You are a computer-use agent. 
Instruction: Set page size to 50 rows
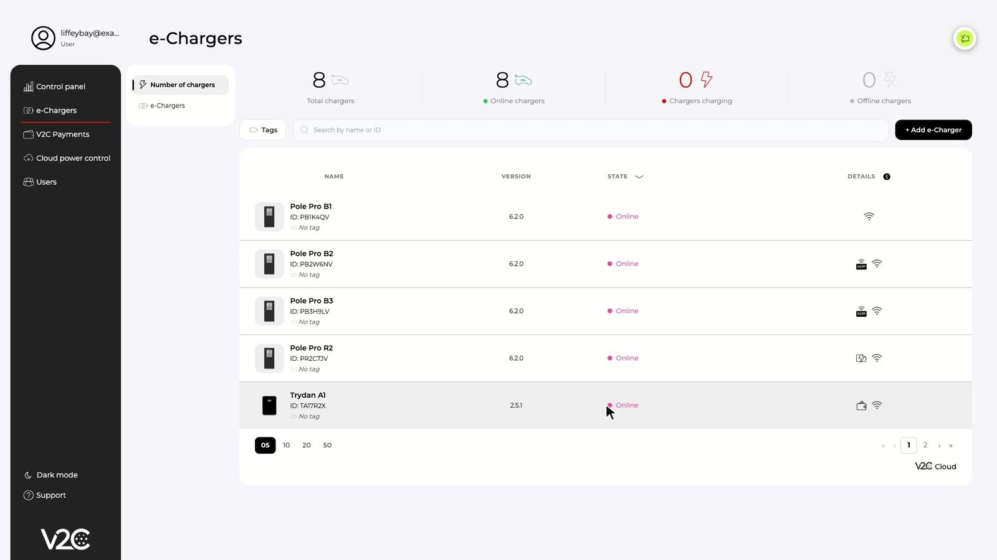[327, 446]
